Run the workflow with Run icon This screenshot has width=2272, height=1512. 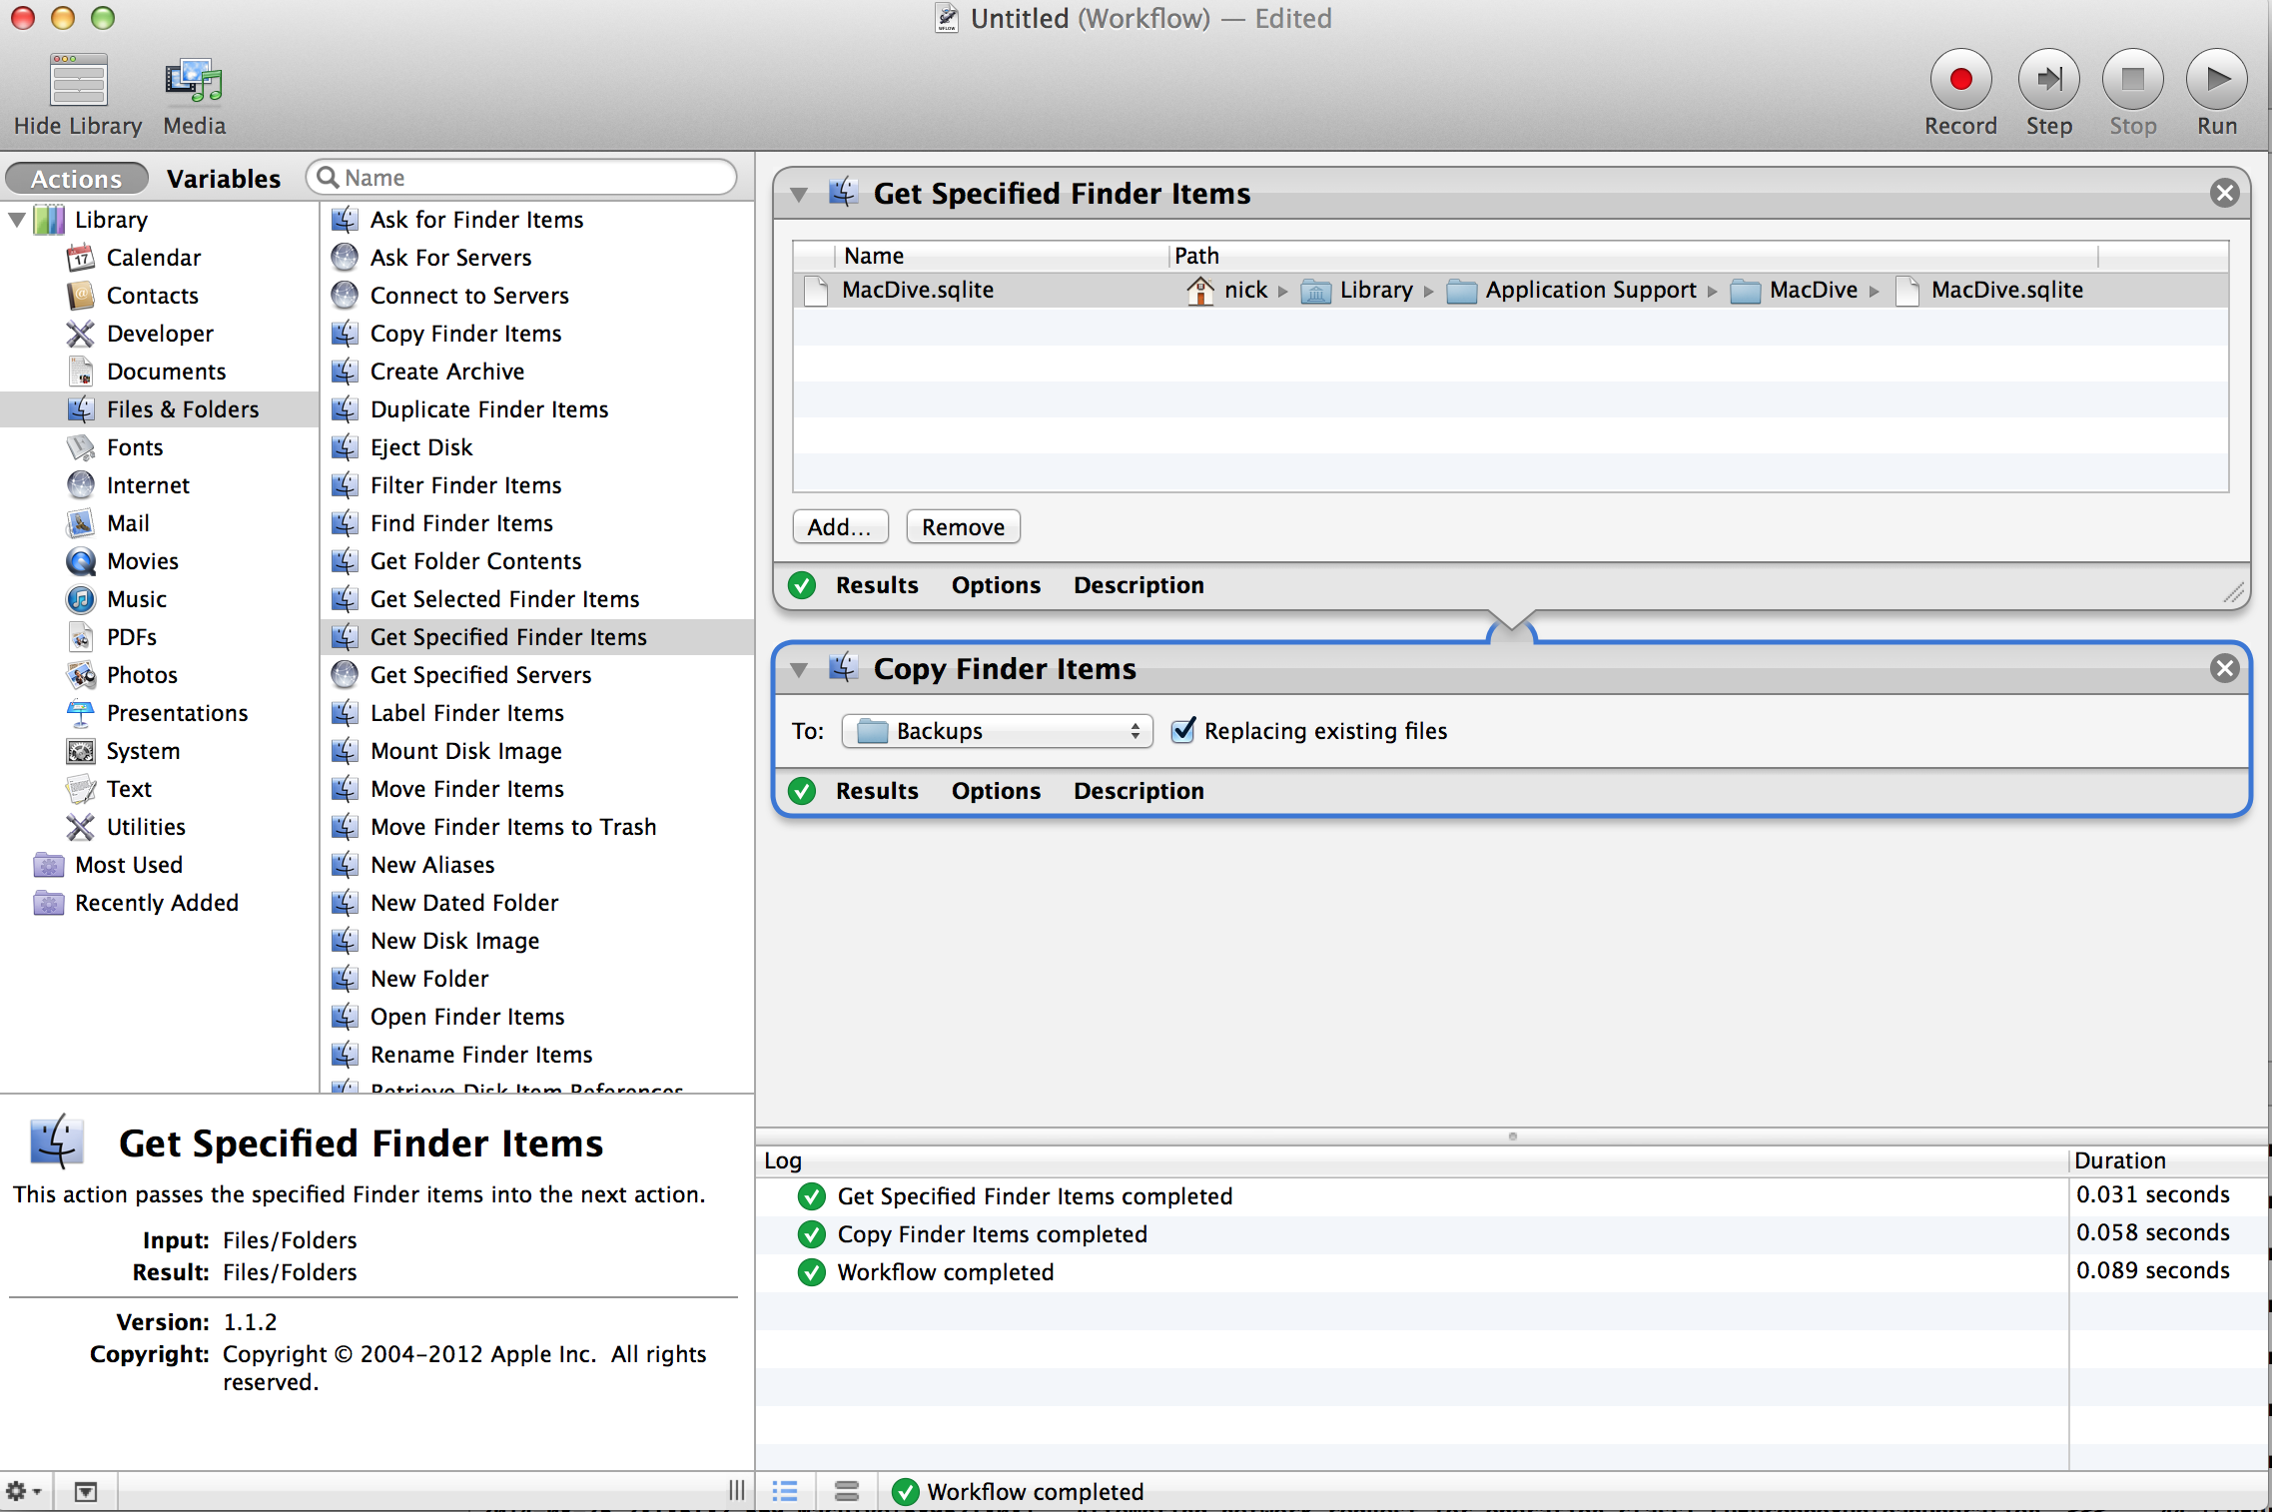pyautogui.click(x=2215, y=80)
